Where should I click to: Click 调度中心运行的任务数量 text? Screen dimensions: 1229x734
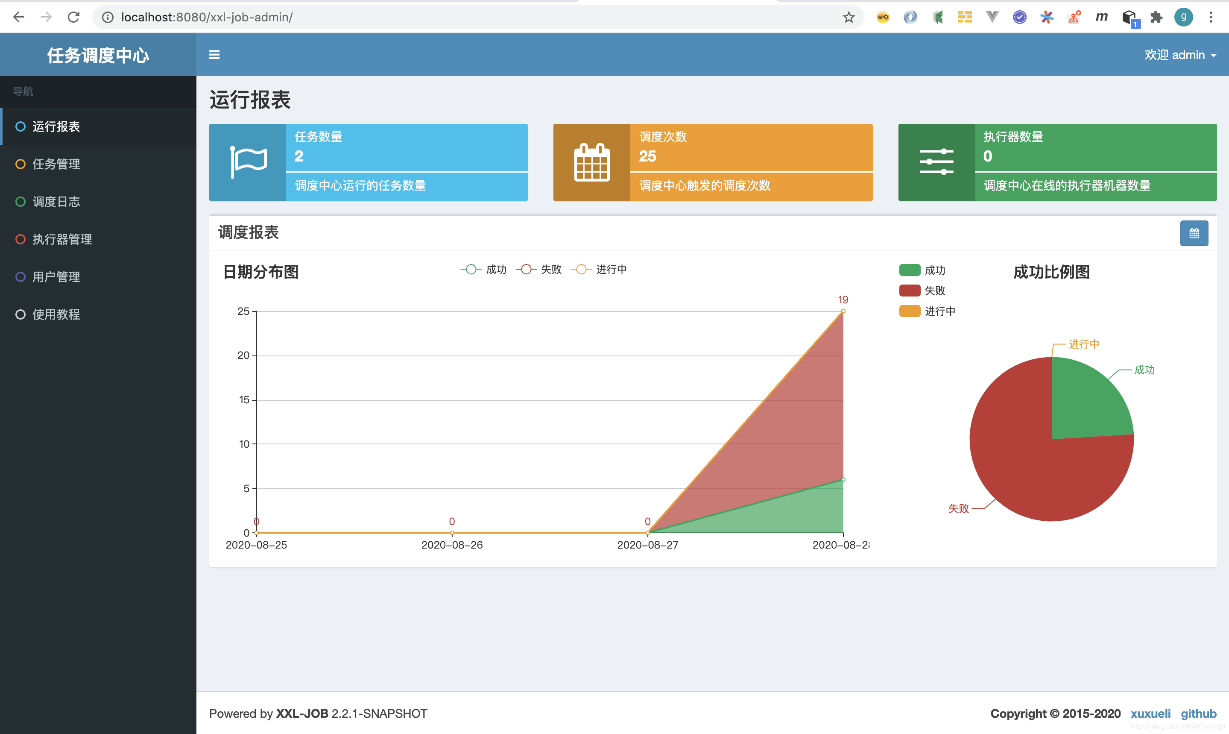360,185
